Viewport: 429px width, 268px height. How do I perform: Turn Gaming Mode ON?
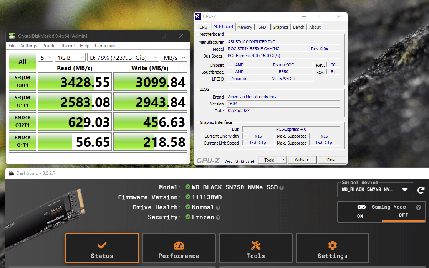click(x=360, y=216)
